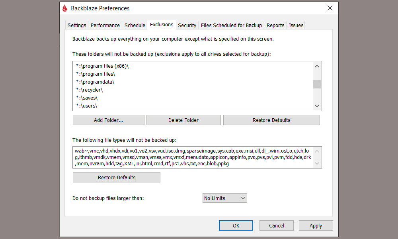Screen dimensions: 398x239
Task: Open the Issues tab
Action: 296,25
